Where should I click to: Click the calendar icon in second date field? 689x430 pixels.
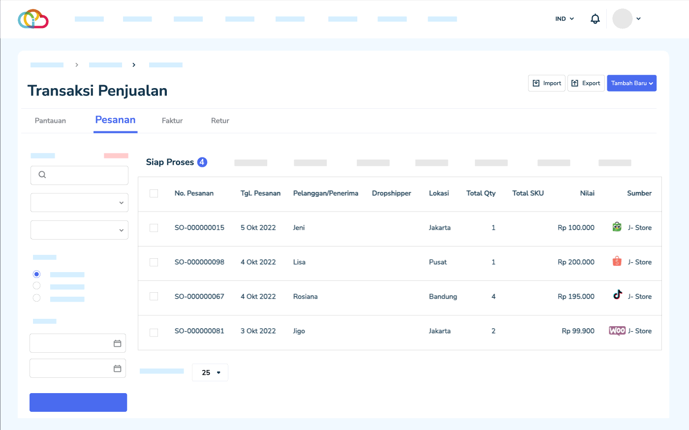click(117, 369)
